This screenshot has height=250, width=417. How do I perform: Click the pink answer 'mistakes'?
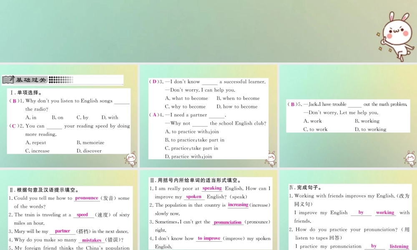[x=92, y=240]
